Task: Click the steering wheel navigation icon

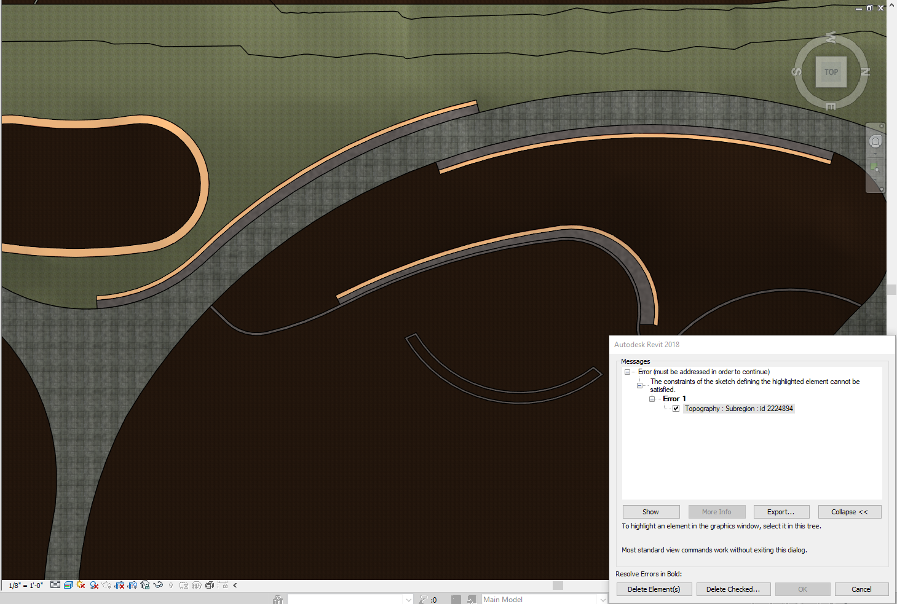Action: [x=875, y=141]
